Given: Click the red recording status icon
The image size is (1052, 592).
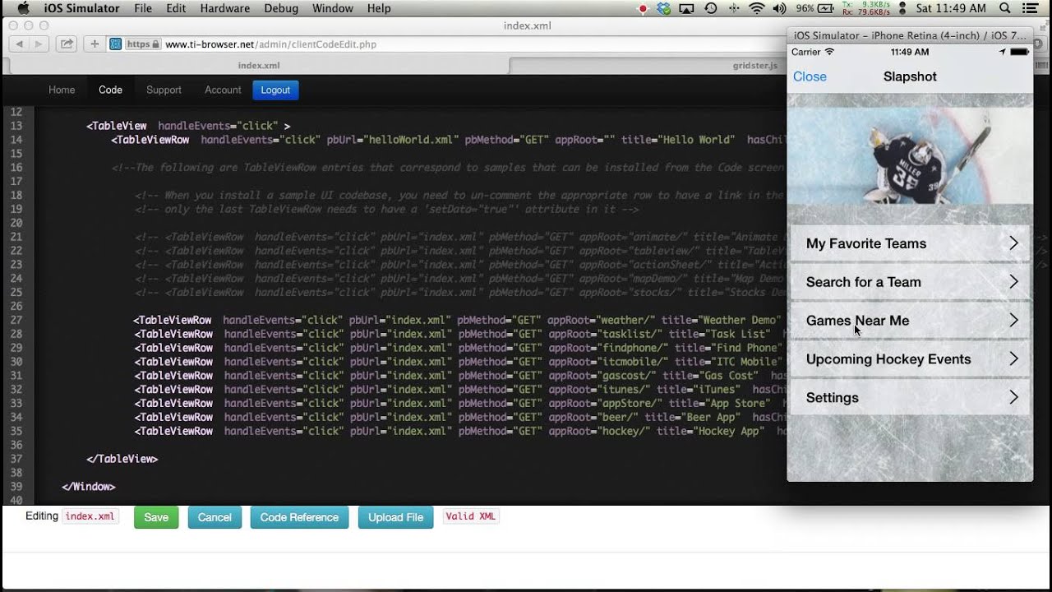Looking at the screenshot, I should (643, 8).
